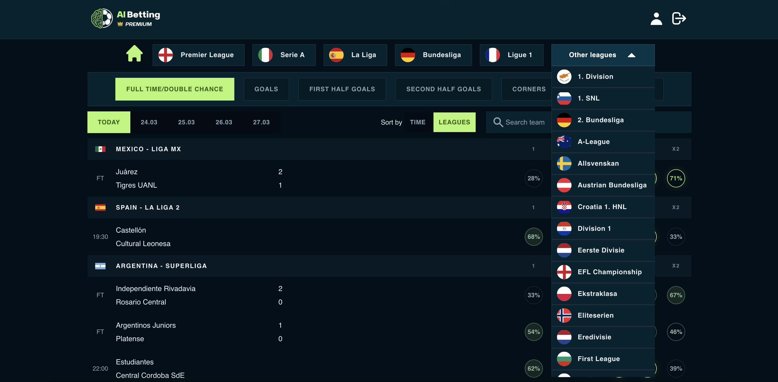Switch to the 25.03 date tab
Image resolution: width=778 pixels, height=382 pixels.
pyautogui.click(x=186, y=122)
